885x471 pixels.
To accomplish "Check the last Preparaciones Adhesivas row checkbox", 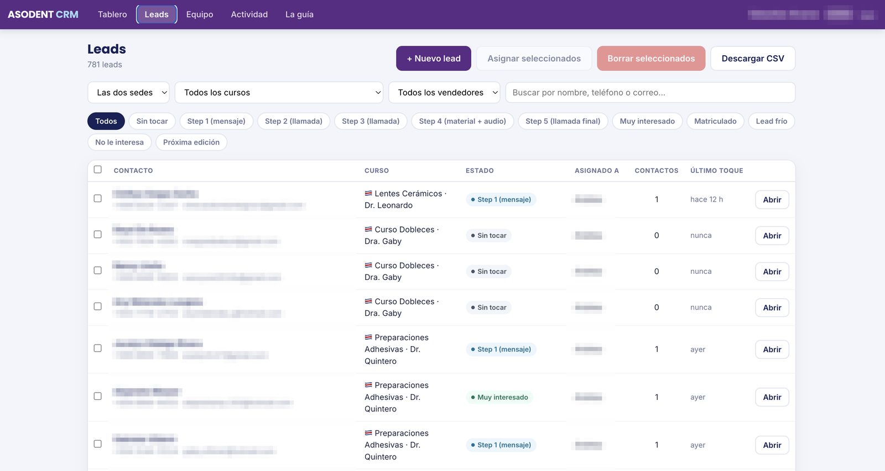I will [x=98, y=443].
